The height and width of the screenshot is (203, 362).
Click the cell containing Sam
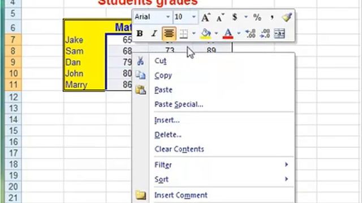pos(84,51)
